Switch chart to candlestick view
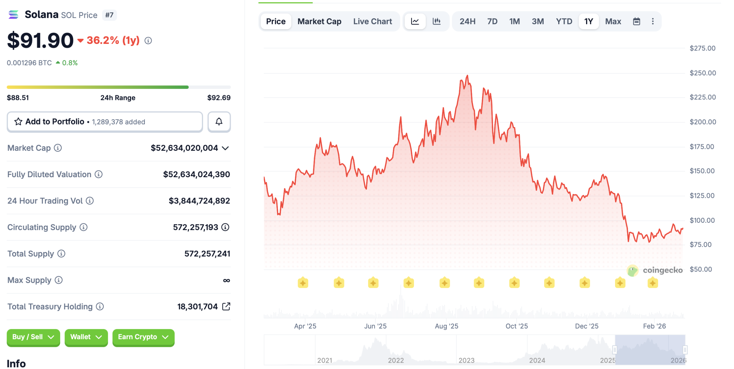Screen dimensions: 734x369 [x=437, y=21]
